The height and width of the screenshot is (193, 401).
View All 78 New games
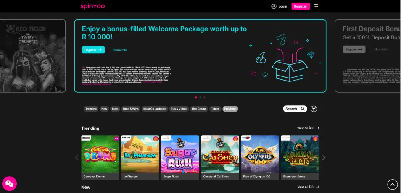(x=308, y=187)
